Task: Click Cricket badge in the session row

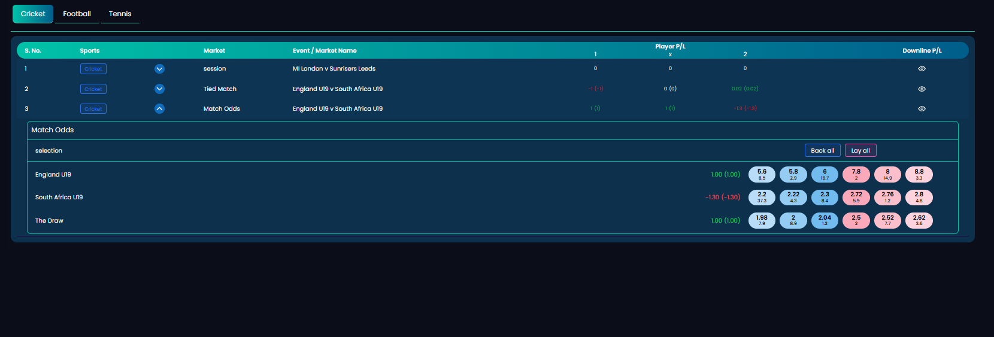Action: tap(93, 69)
